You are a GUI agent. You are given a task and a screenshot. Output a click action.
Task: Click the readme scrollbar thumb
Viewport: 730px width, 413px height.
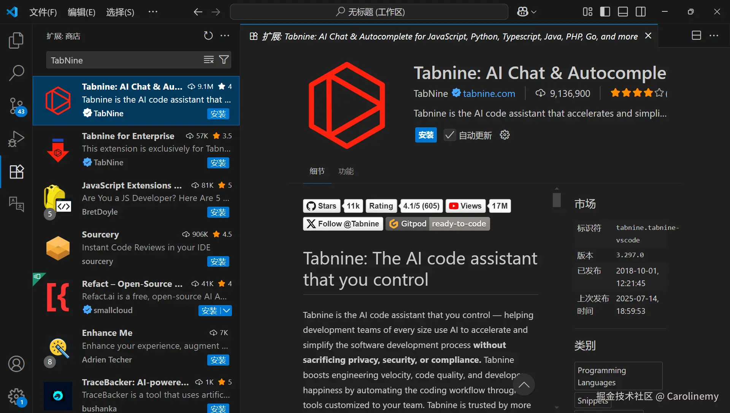coord(557,200)
